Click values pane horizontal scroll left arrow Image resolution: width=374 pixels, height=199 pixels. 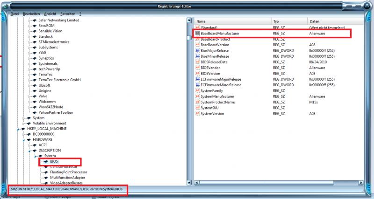(x=197, y=183)
